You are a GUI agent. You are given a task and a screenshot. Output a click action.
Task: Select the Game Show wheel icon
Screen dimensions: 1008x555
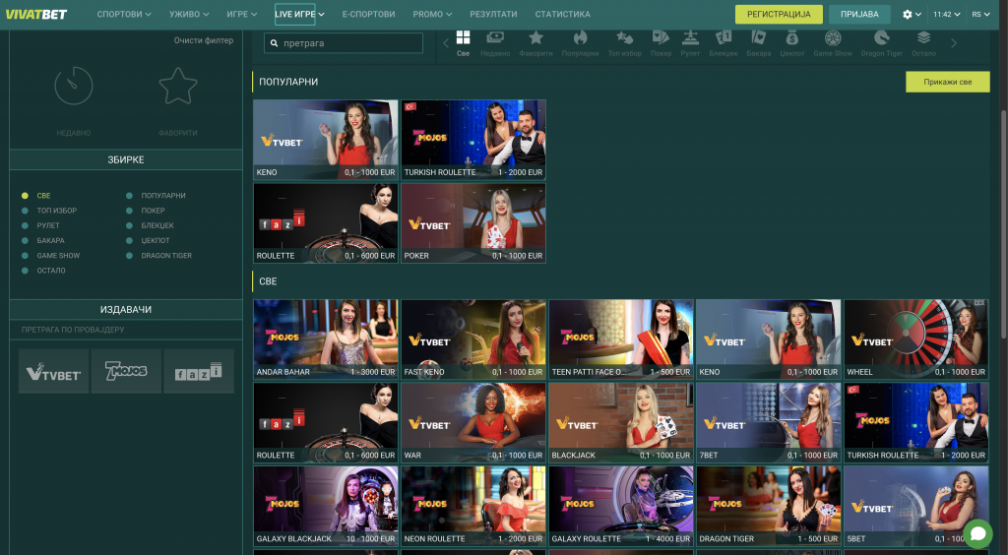833,38
